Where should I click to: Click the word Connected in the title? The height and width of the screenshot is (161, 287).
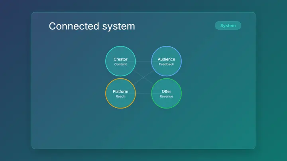74,26
